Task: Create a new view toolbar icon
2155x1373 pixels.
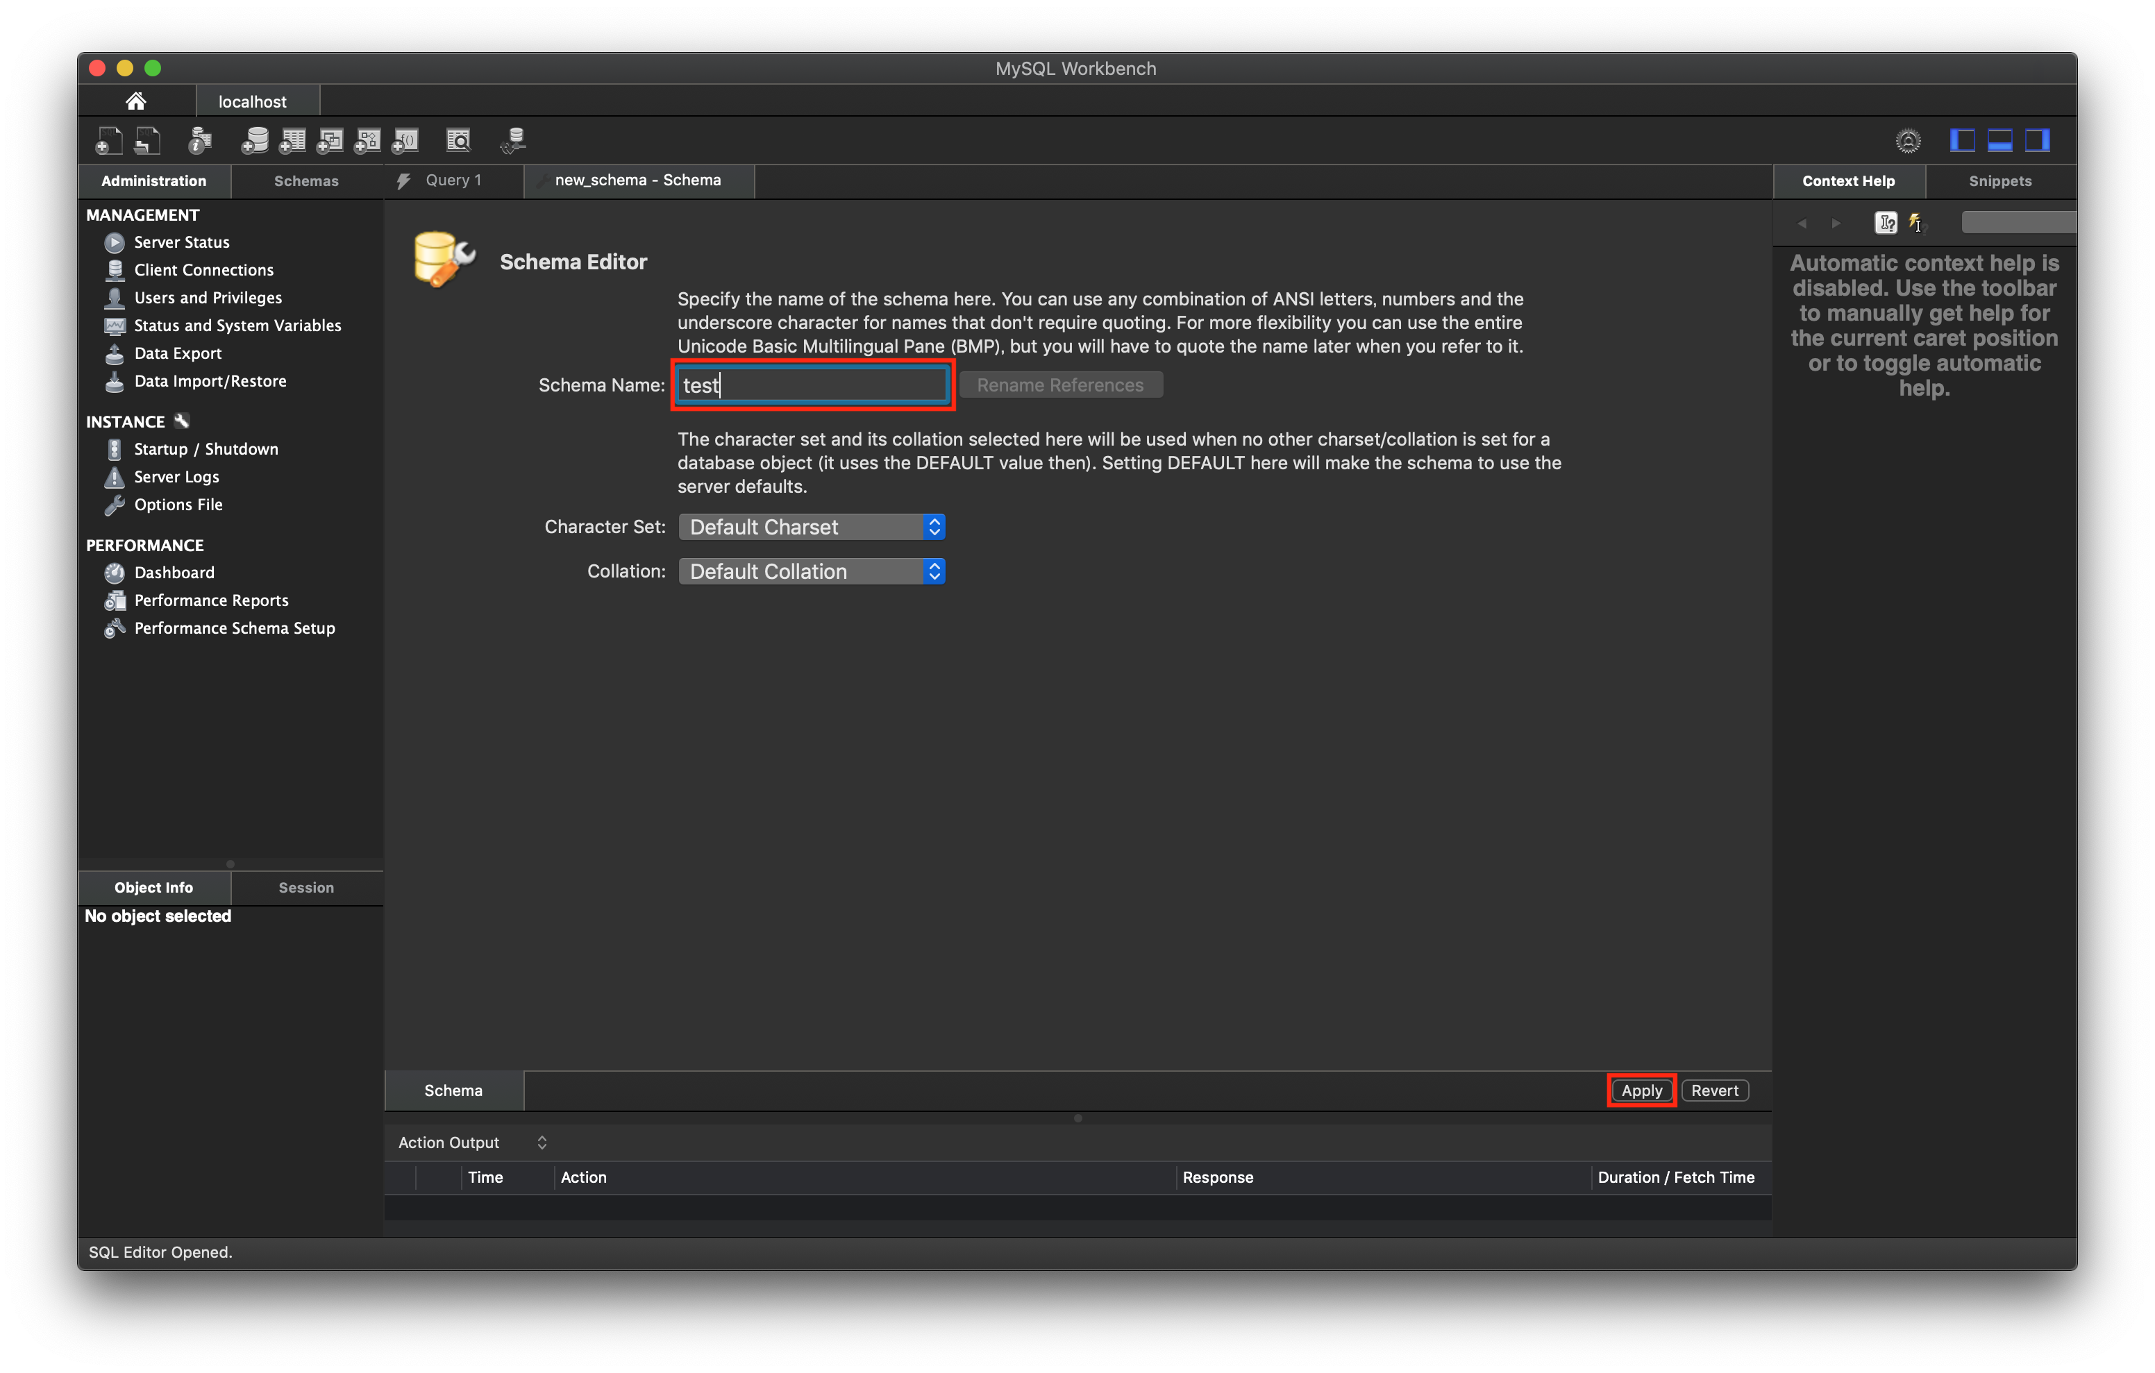Action: tap(330, 140)
